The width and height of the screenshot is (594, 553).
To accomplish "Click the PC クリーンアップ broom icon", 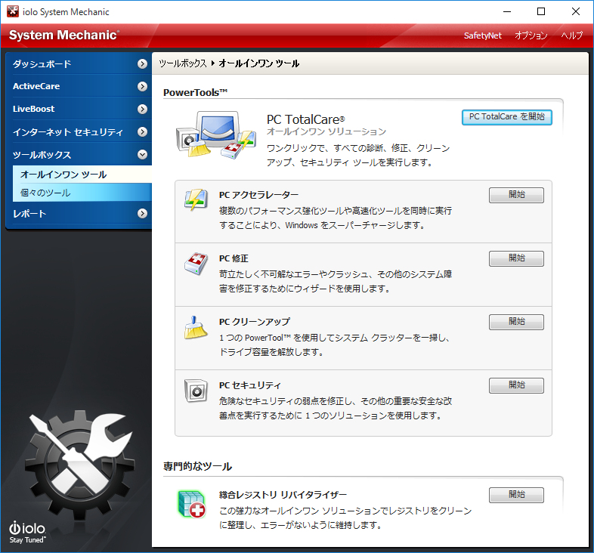I will 196,327.
